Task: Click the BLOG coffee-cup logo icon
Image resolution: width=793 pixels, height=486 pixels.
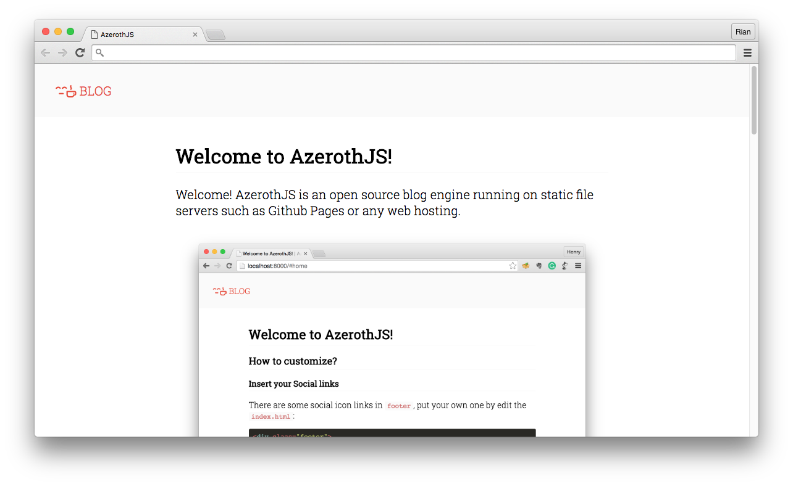Action: point(66,91)
